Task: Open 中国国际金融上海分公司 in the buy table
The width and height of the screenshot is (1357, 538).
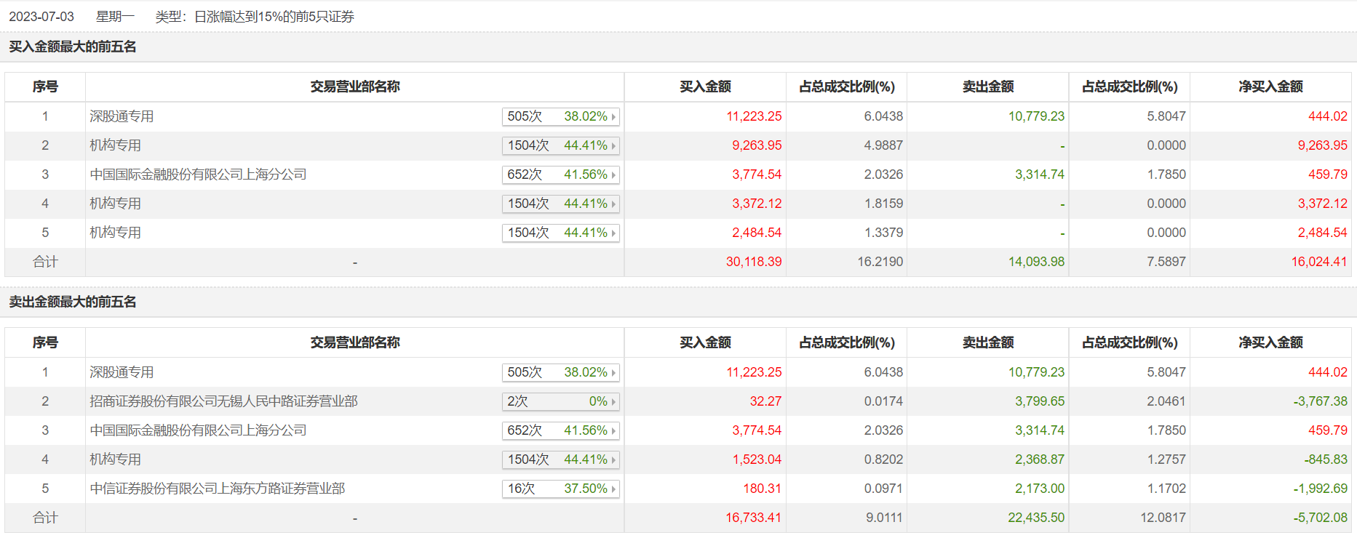Action: coord(198,174)
